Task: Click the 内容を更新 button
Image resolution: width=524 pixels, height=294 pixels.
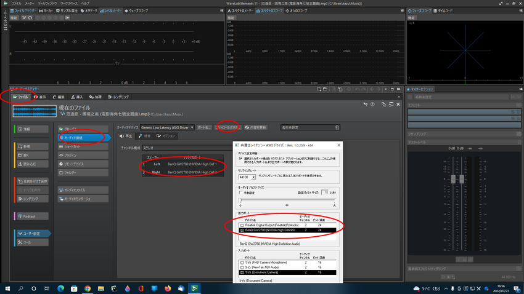Action: (x=256, y=127)
